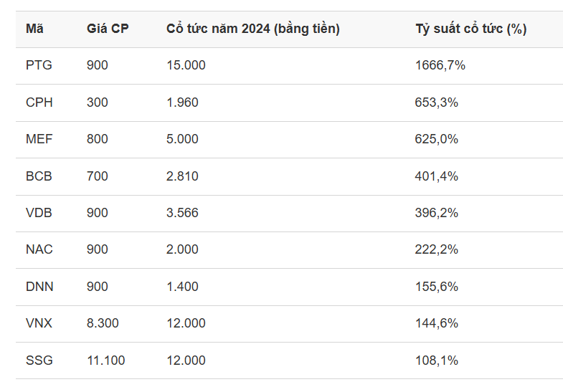Click the 3.566 dividend value
563x382 pixels.
click(x=182, y=213)
